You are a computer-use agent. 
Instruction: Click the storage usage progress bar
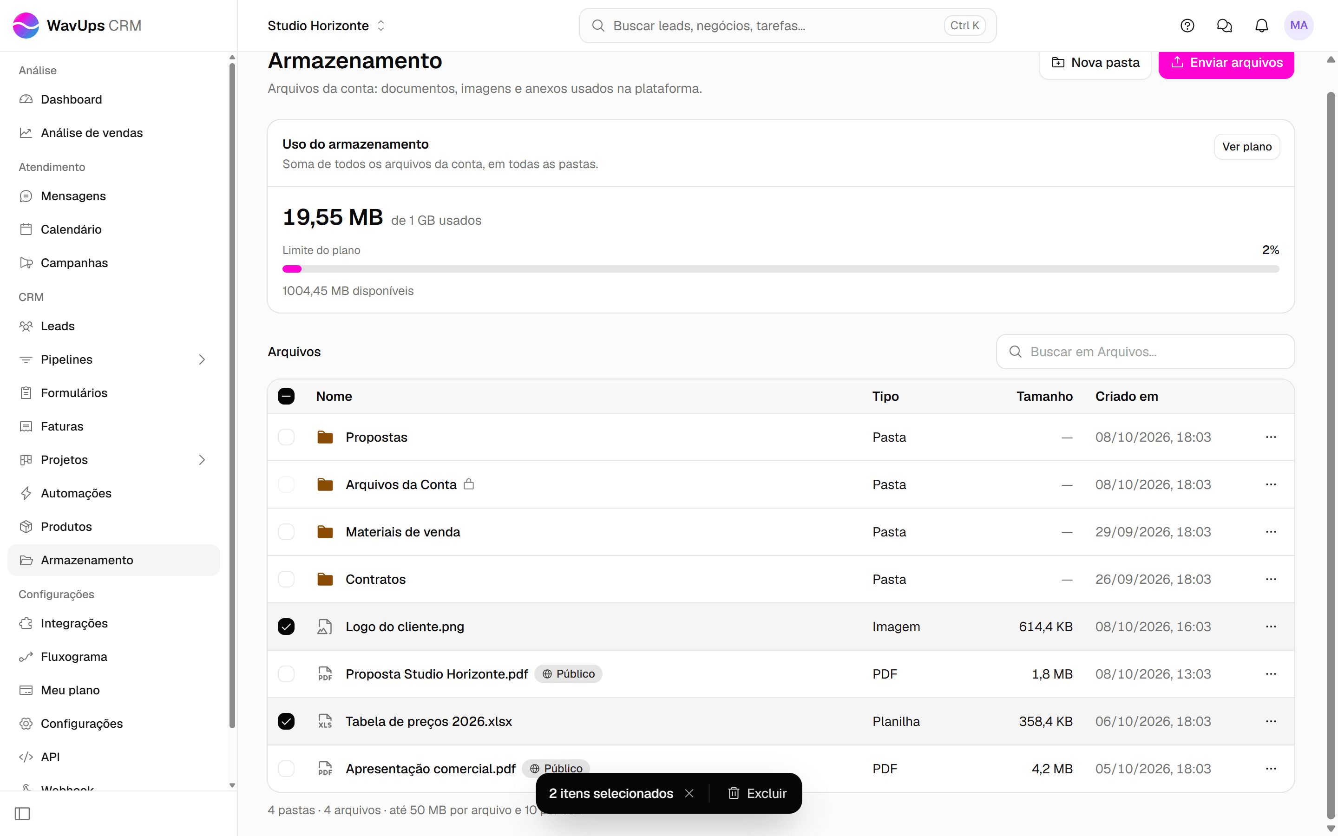pyautogui.click(x=780, y=269)
